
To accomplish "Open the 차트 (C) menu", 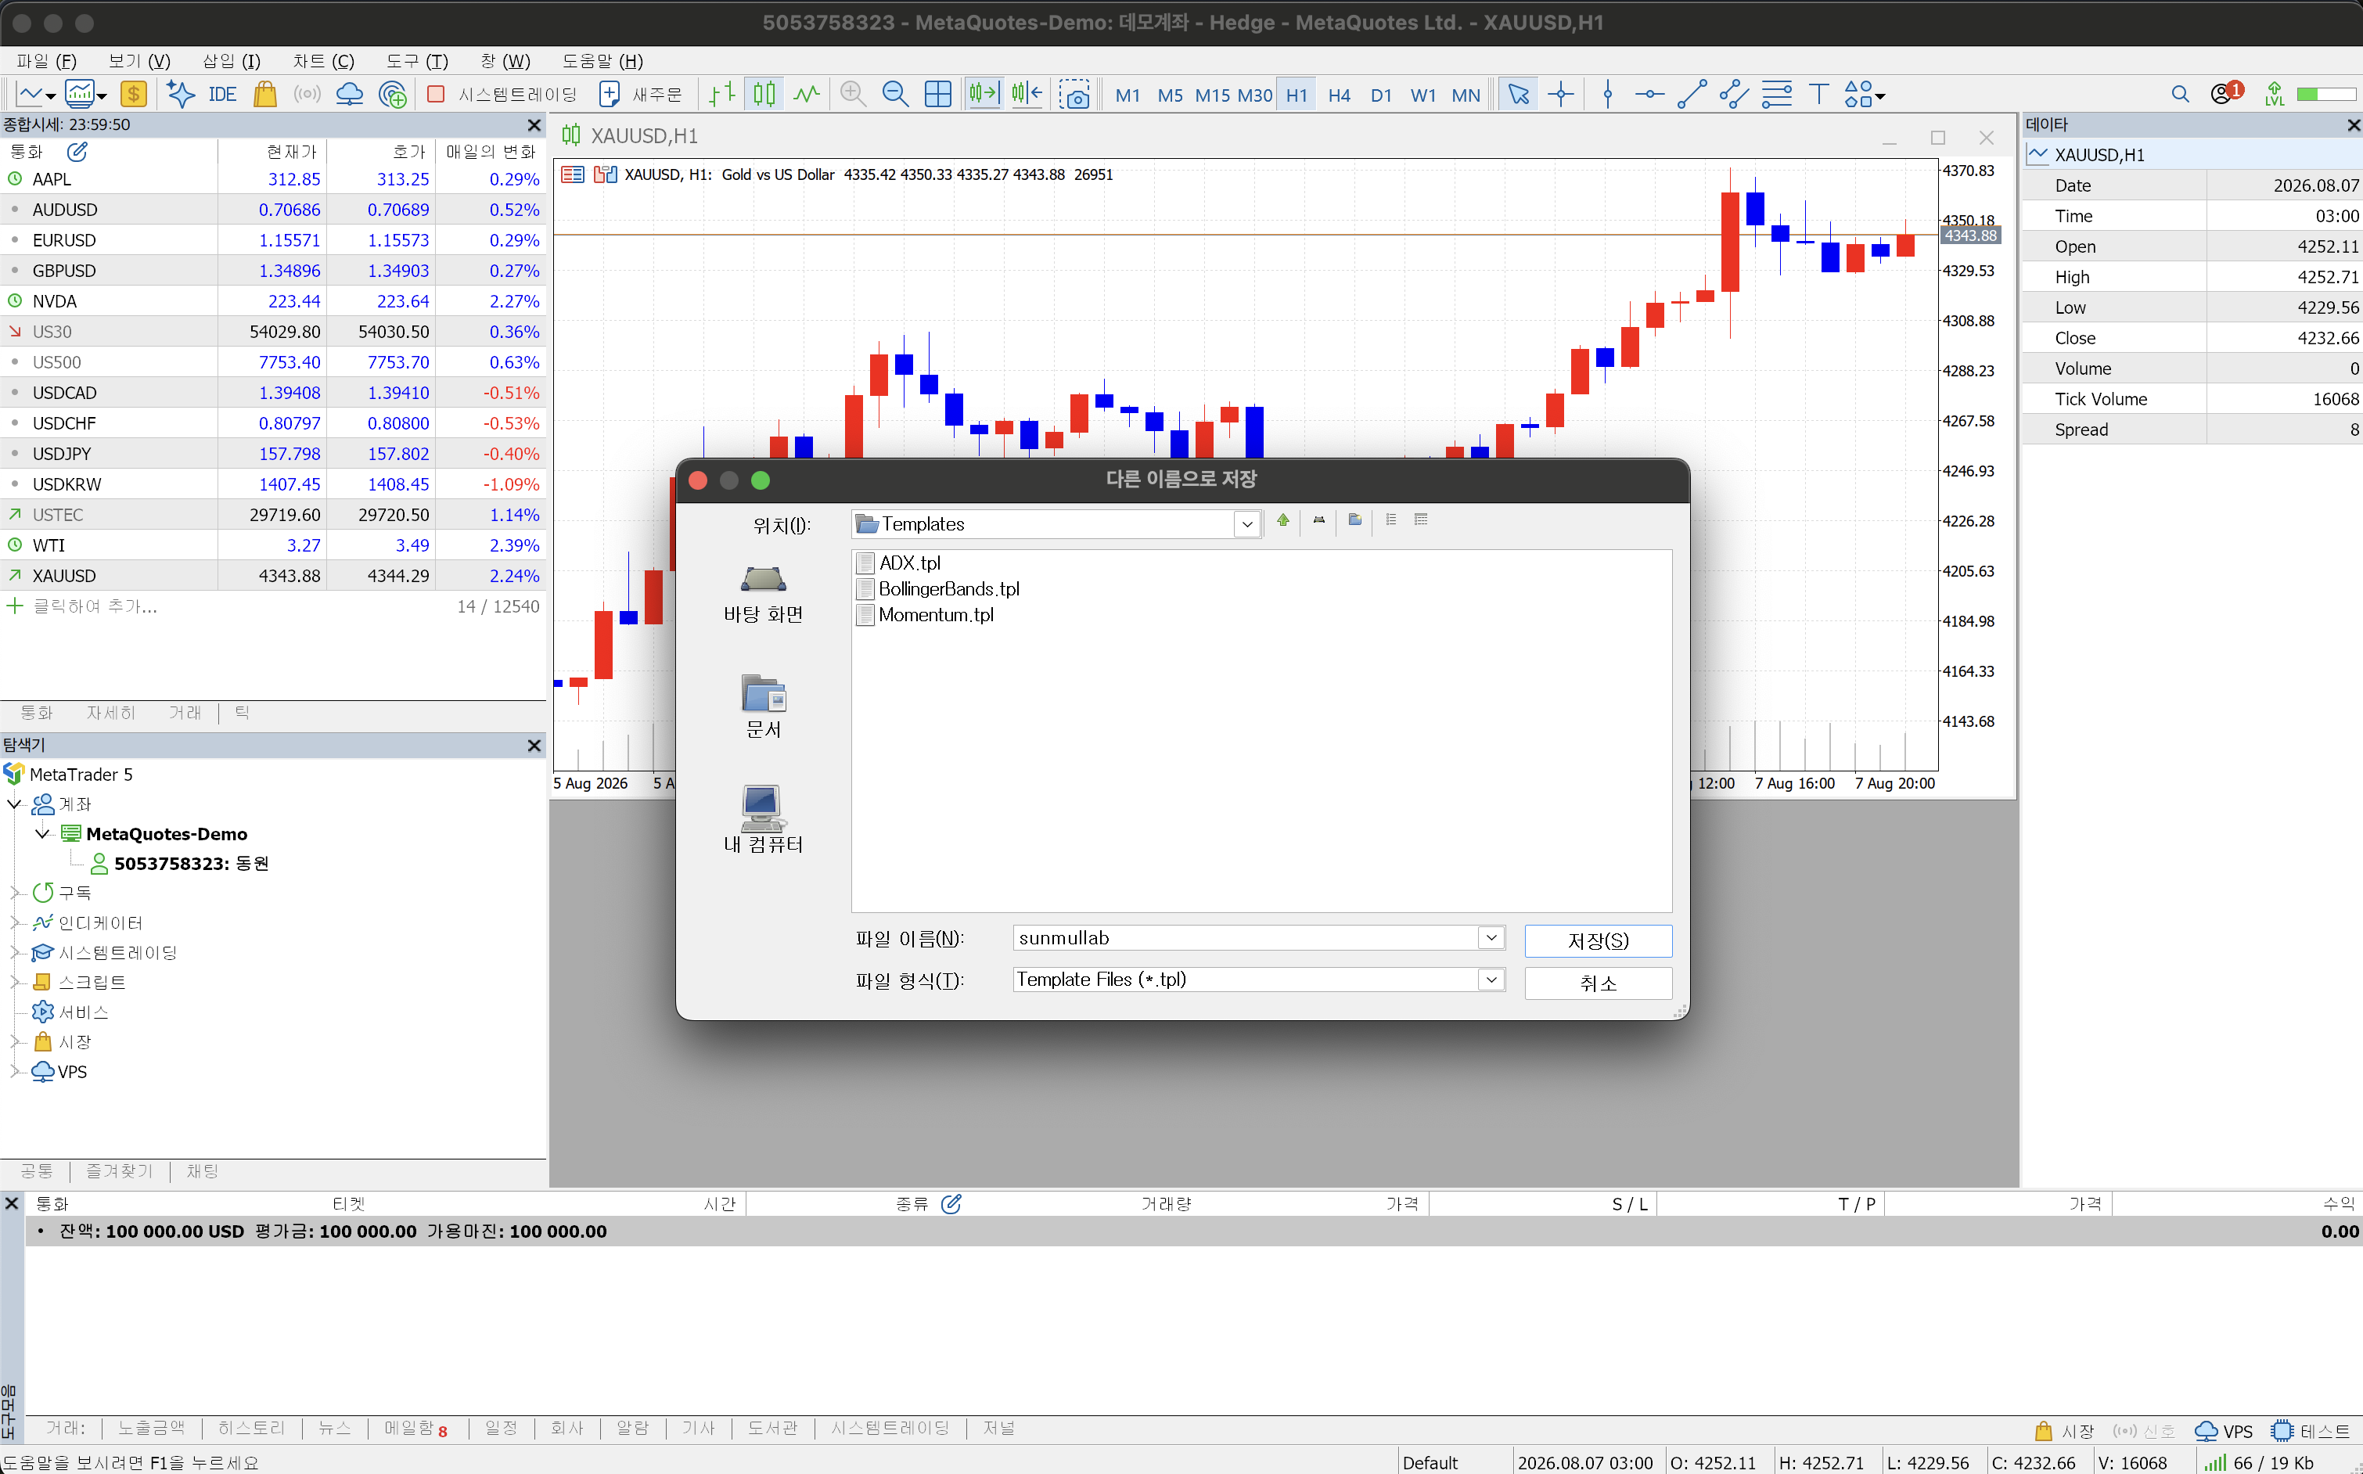I will point(324,61).
